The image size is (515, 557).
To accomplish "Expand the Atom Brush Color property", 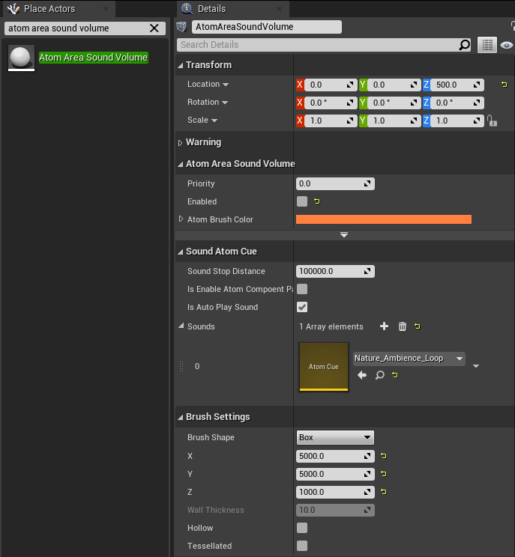I will (181, 219).
